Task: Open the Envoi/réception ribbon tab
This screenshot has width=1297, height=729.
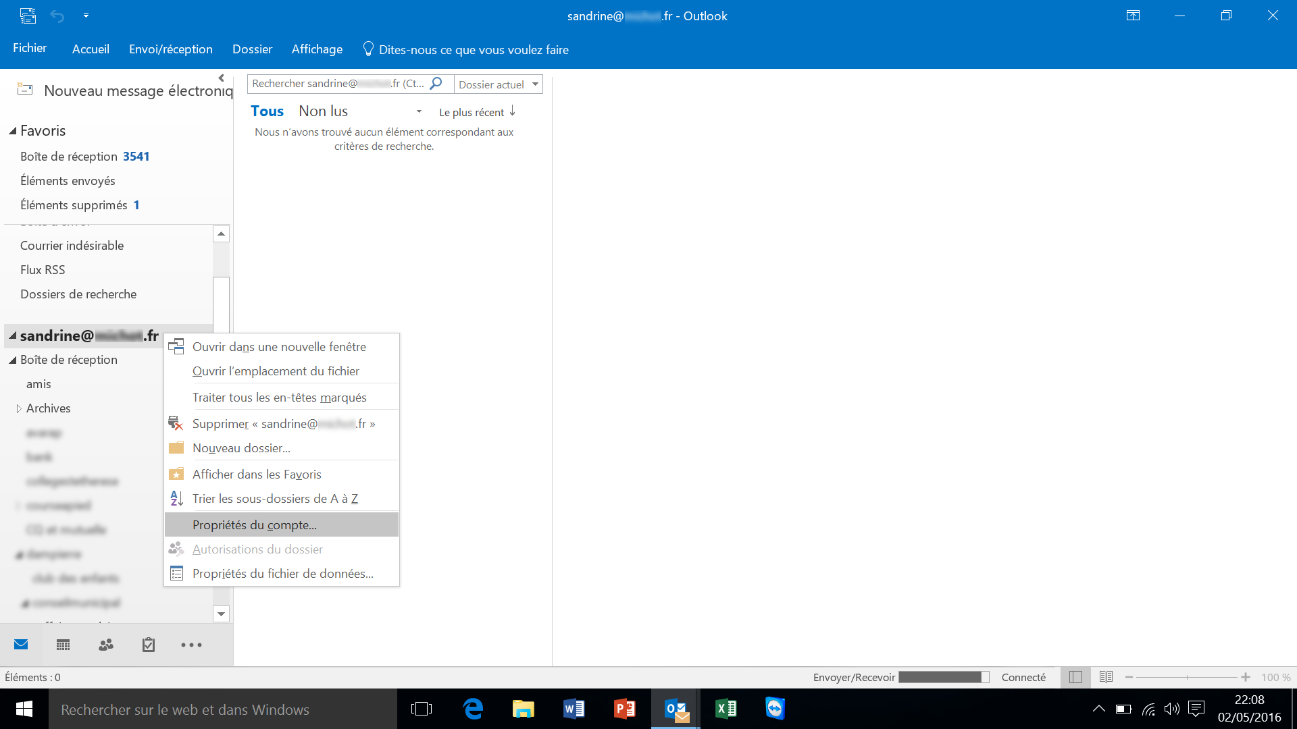Action: tap(171, 49)
